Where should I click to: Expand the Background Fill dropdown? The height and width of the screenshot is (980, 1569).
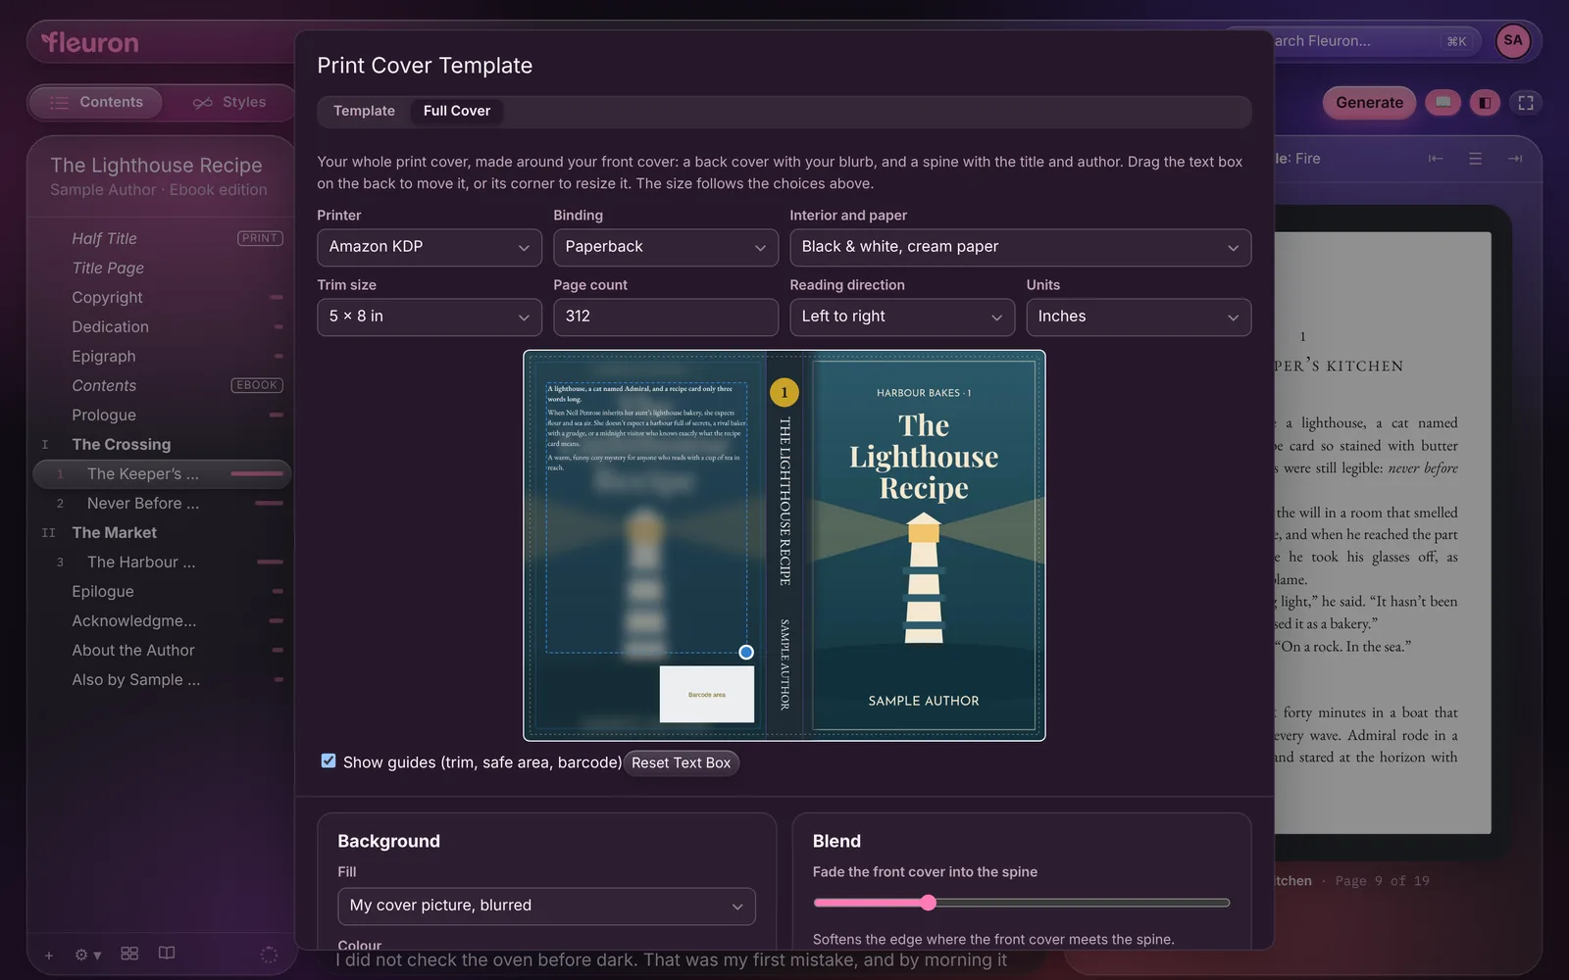[x=546, y=906]
